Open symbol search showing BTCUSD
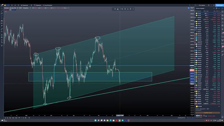Screen dimensions: 224x126 click(x=7, y=5)
